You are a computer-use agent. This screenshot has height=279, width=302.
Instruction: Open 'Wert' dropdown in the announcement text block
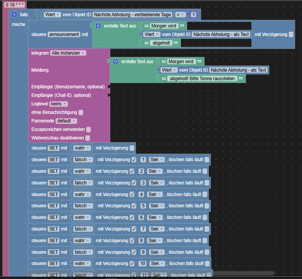pos(152,34)
